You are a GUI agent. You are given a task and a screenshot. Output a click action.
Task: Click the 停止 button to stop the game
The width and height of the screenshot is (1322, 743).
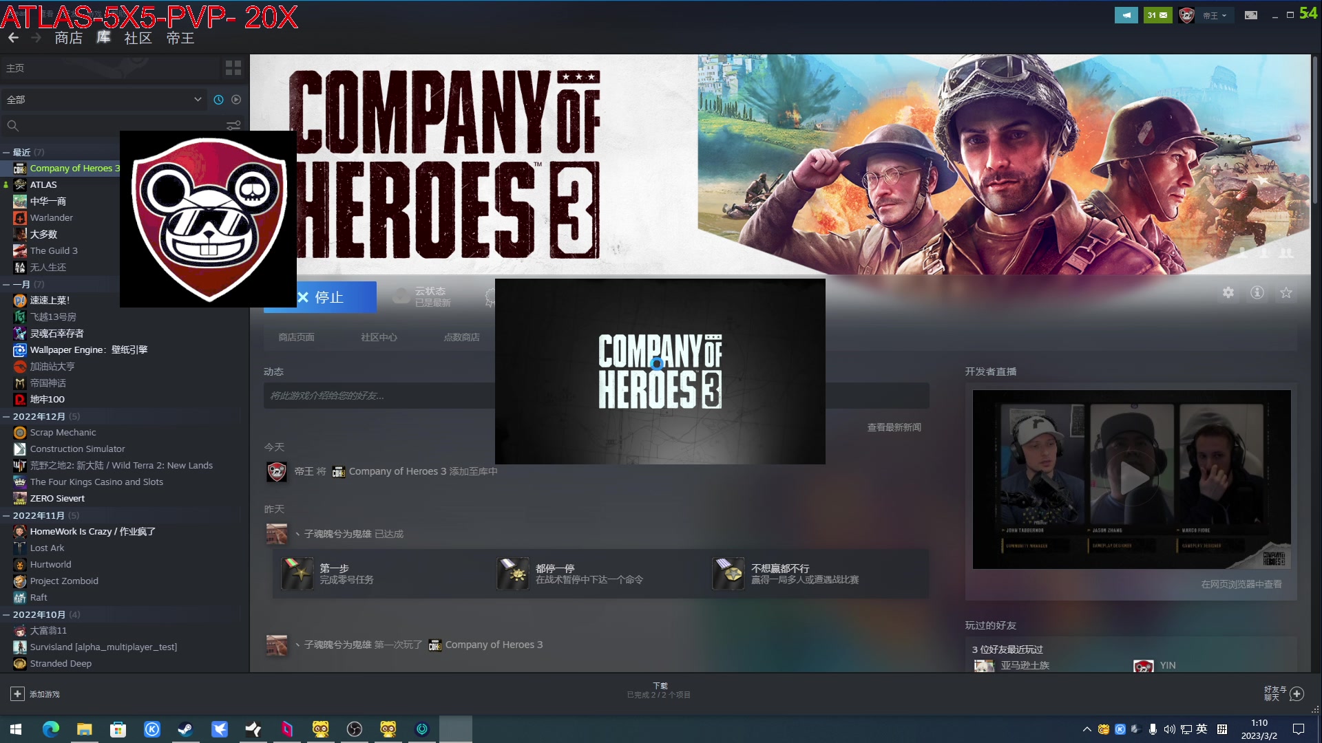[x=320, y=297]
